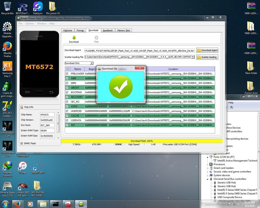The height and width of the screenshot is (208, 260).
Task: Open the Options menu
Action: [x=29, y=24]
